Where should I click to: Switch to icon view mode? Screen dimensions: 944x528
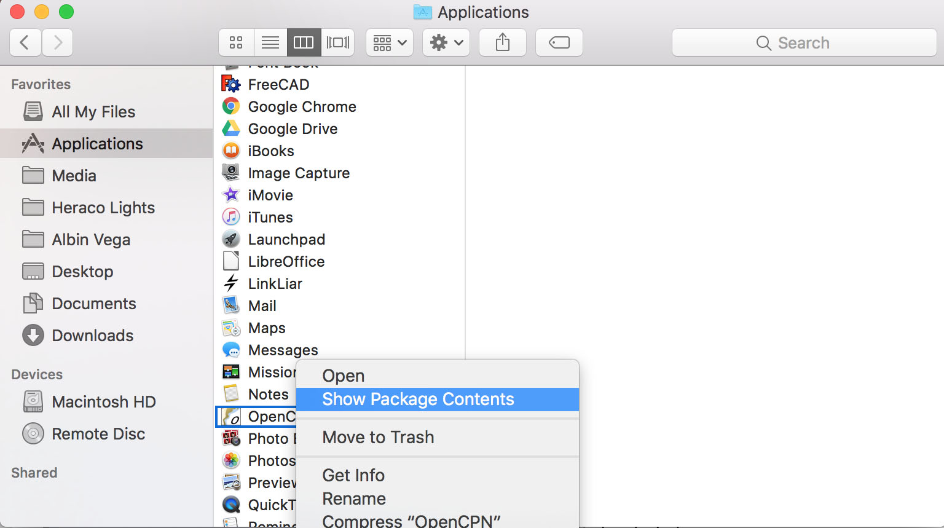point(236,42)
